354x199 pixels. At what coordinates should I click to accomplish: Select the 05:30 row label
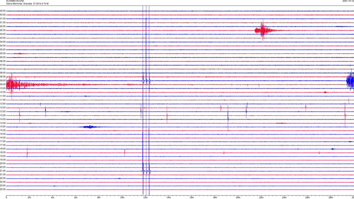3,53
